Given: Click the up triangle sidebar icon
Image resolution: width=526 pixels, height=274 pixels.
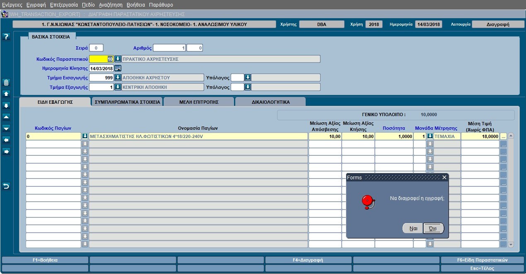Looking at the screenshot, I should [x=6, y=117].
